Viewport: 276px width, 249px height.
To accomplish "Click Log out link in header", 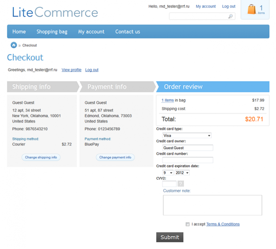I will (x=228, y=6).
